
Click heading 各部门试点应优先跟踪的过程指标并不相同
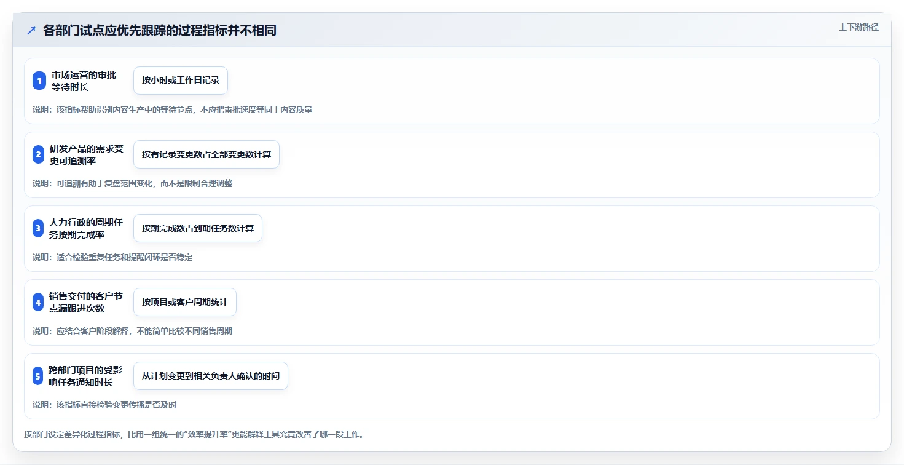coord(160,31)
